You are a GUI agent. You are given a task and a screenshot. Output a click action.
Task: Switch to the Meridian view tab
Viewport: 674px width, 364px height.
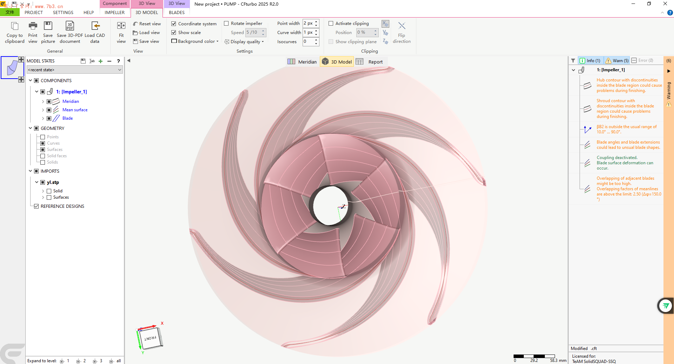point(302,62)
